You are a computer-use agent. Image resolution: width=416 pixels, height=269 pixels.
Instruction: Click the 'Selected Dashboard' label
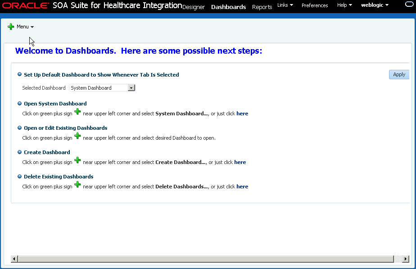point(44,88)
